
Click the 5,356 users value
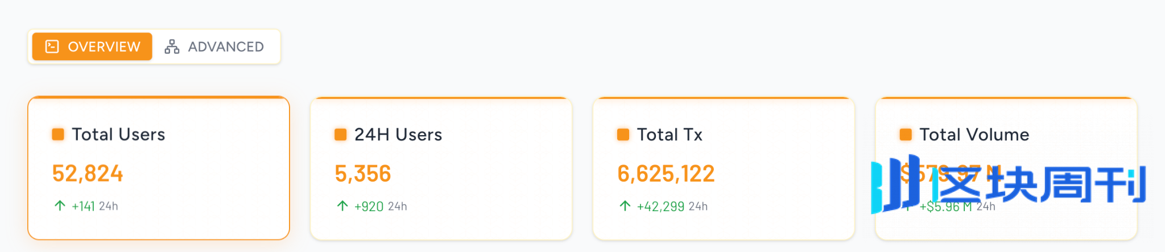pyautogui.click(x=363, y=174)
